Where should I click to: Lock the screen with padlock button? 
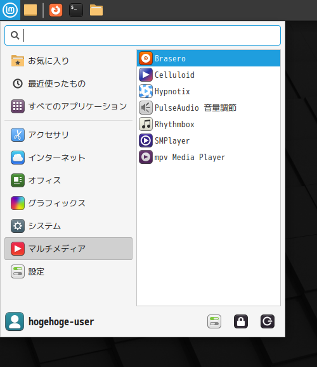tap(241, 321)
